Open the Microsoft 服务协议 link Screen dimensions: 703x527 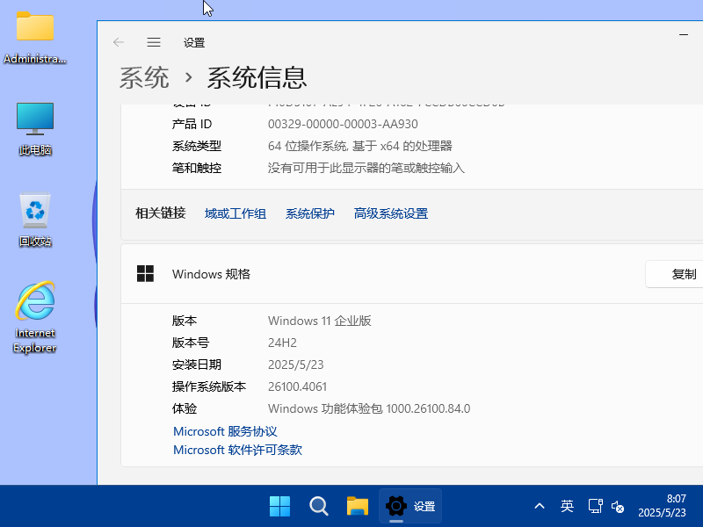coord(225,431)
